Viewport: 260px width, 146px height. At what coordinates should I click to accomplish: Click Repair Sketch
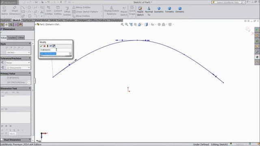[123, 11]
